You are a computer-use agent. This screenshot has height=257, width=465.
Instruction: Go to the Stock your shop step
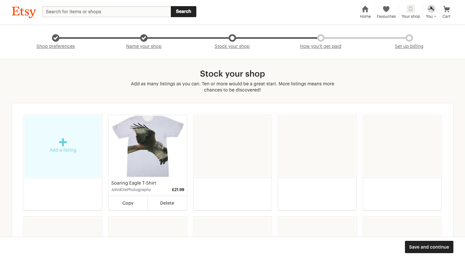[232, 46]
